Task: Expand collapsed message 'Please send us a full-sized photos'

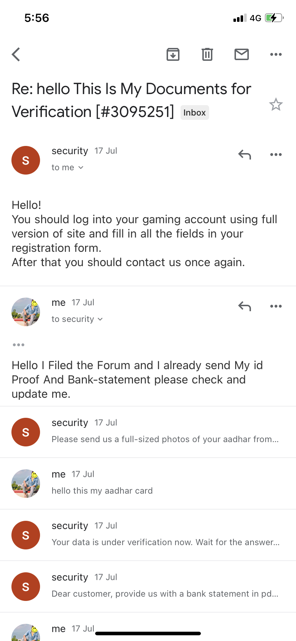Action: [x=164, y=432]
